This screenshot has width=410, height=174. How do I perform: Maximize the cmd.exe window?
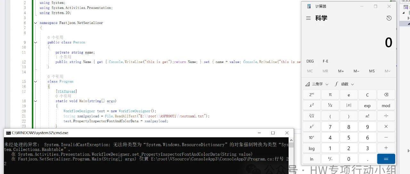pyautogui.click(x=273, y=133)
